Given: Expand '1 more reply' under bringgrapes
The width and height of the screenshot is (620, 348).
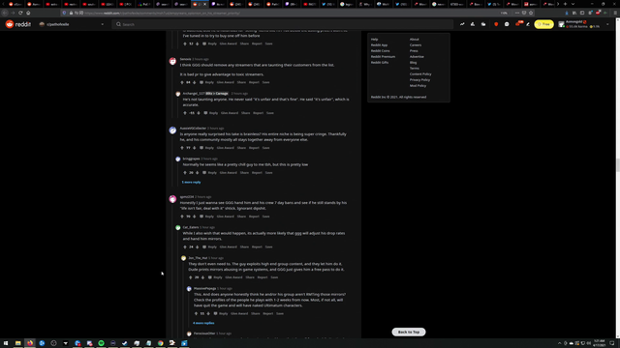Looking at the screenshot, I should [191, 183].
